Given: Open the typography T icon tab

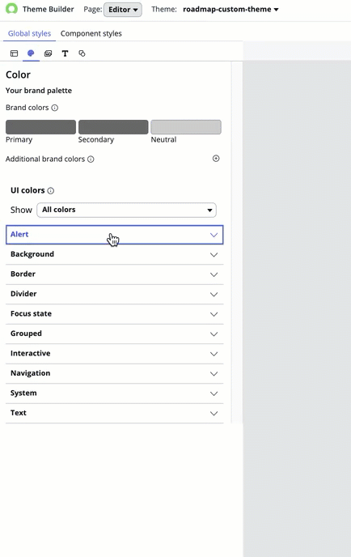Looking at the screenshot, I should [65, 53].
